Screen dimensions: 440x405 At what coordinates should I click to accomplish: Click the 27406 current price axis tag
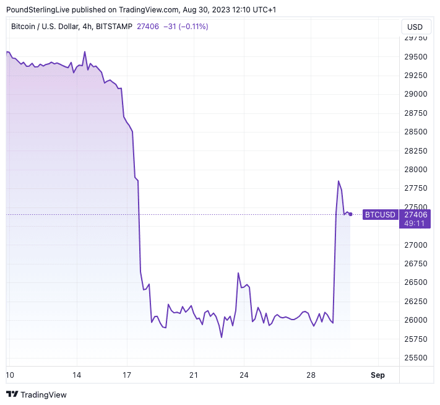coord(415,214)
